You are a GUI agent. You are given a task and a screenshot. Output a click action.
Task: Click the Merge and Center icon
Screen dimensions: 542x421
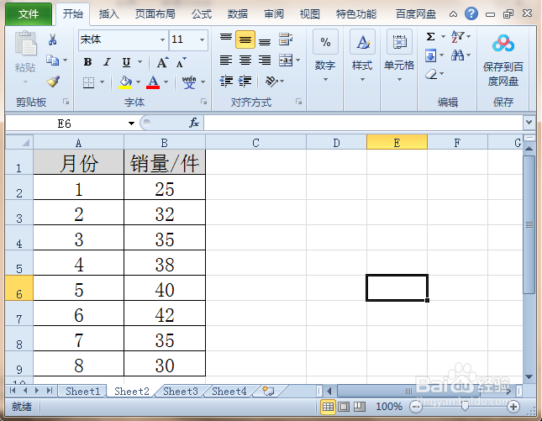pos(286,61)
